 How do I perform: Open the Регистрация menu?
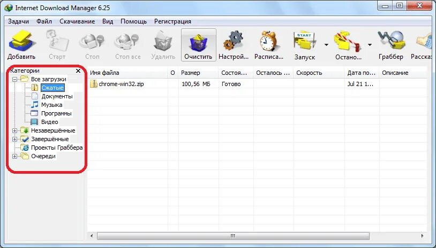(172, 21)
